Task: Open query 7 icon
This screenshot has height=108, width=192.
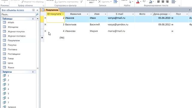Action: tap(4, 103)
